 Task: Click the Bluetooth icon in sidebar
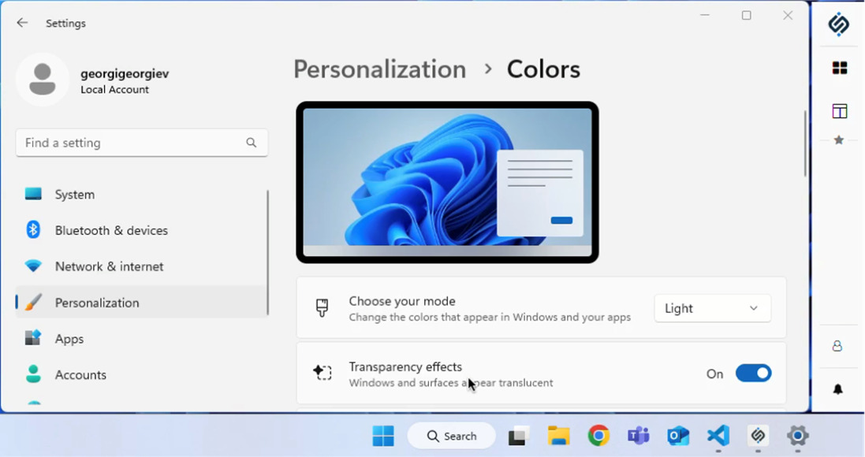click(x=33, y=230)
